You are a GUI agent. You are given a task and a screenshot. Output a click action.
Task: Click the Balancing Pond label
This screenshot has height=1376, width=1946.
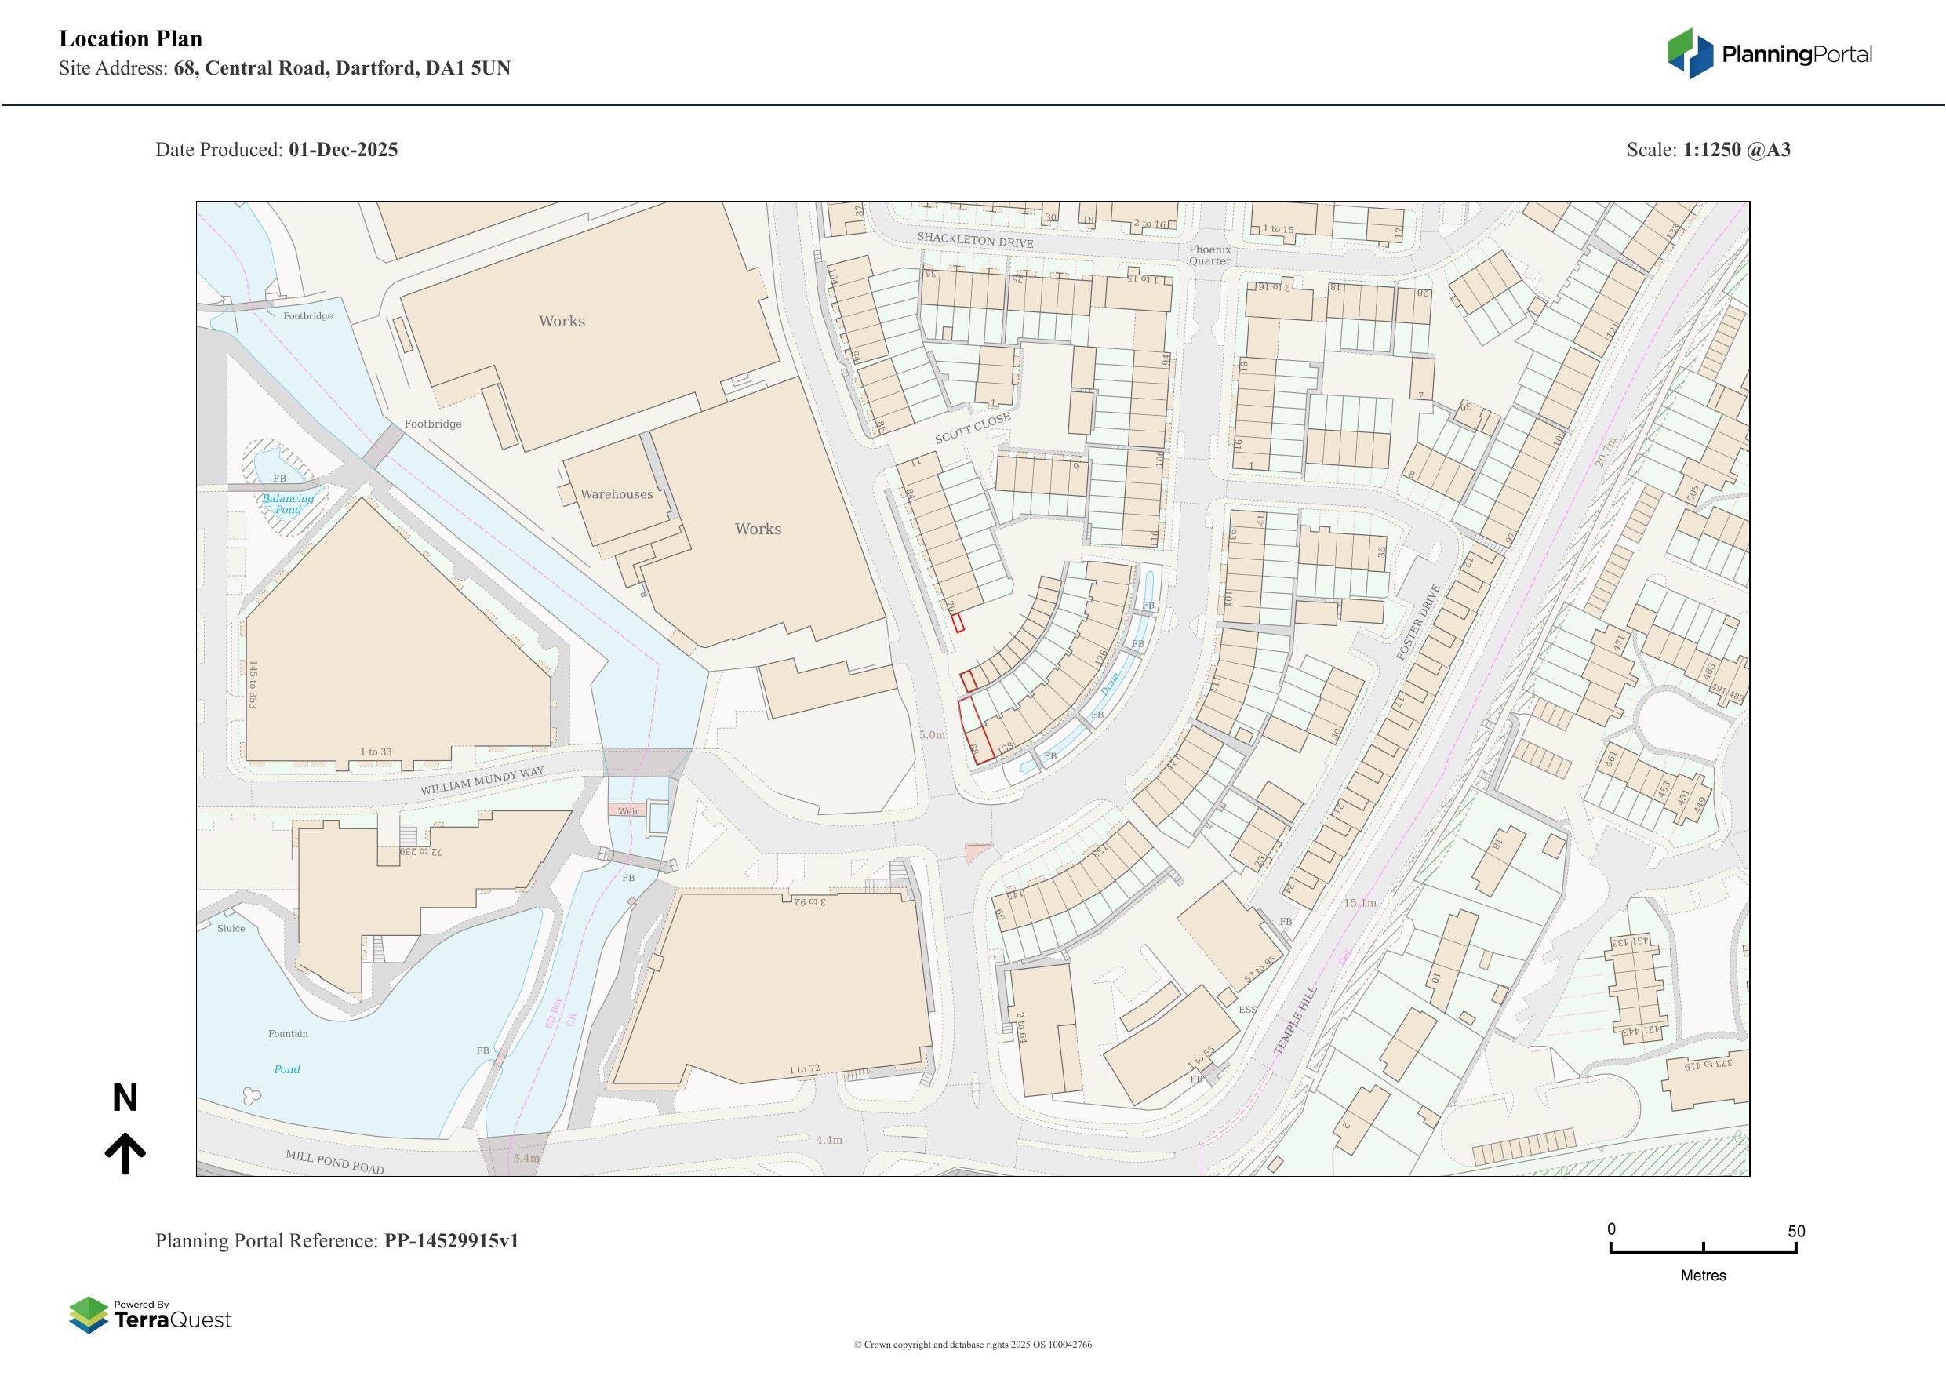click(x=288, y=504)
